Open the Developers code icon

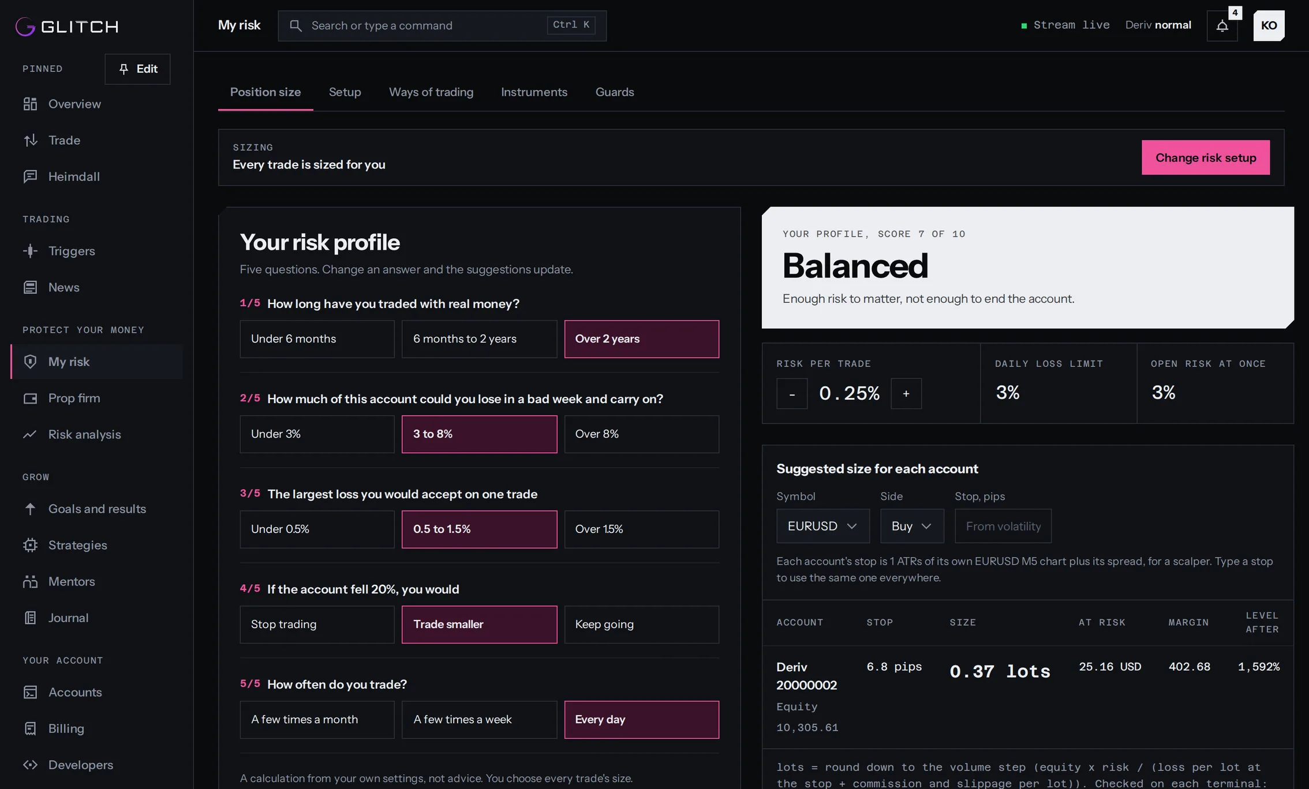pyautogui.click(x=30, y=765)
